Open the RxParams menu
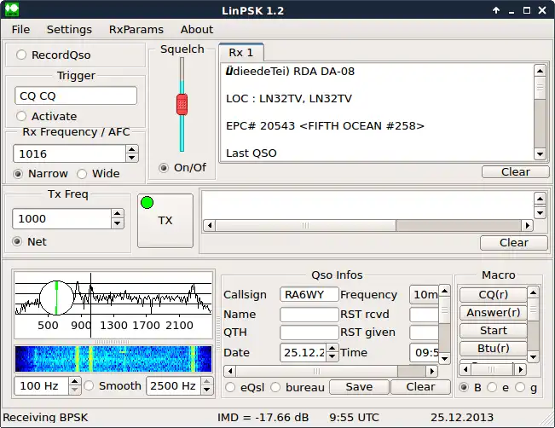 (136, 29)
